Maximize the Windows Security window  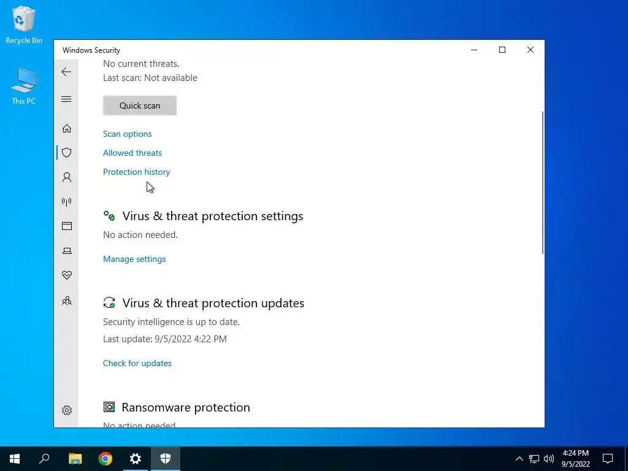(x=502, y=50)
